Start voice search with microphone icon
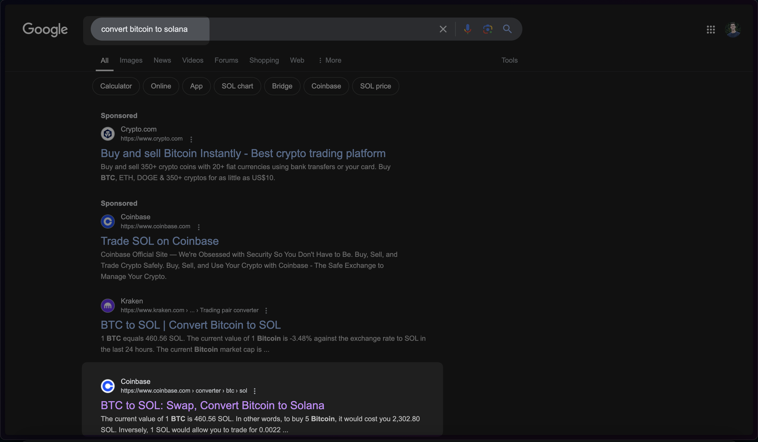 [x=467, y=29]
